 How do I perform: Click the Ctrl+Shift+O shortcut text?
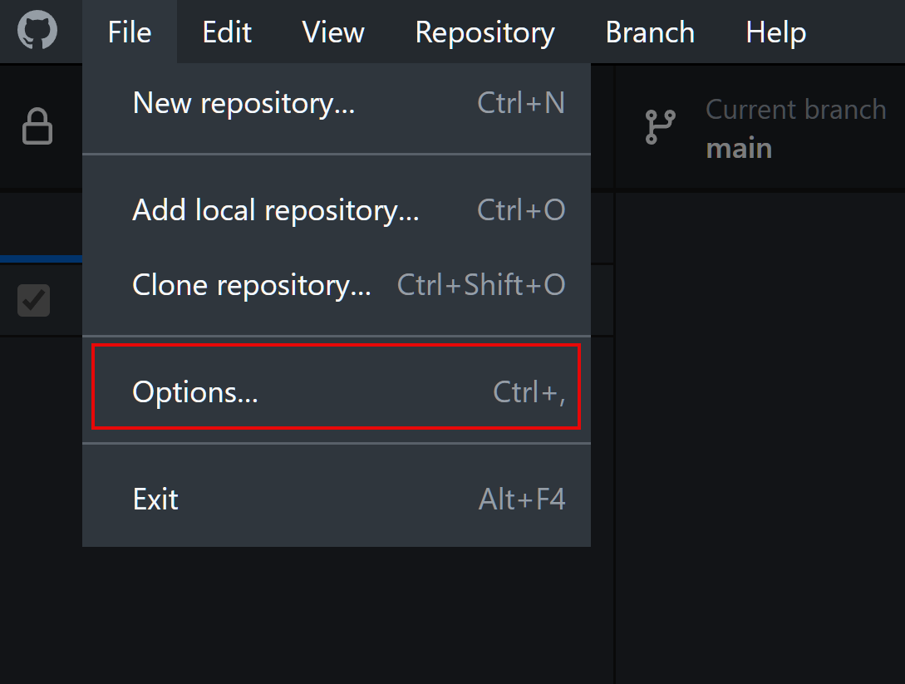point(481,285)
